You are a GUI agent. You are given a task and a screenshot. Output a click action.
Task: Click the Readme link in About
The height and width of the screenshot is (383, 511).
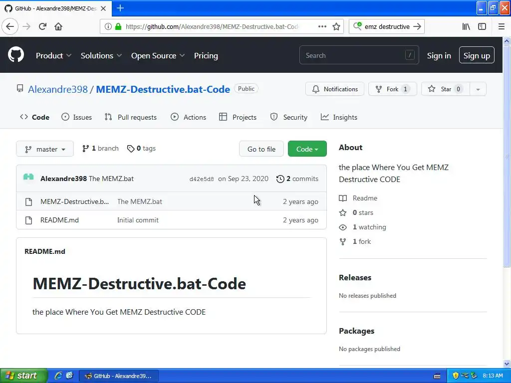point(358,198)
